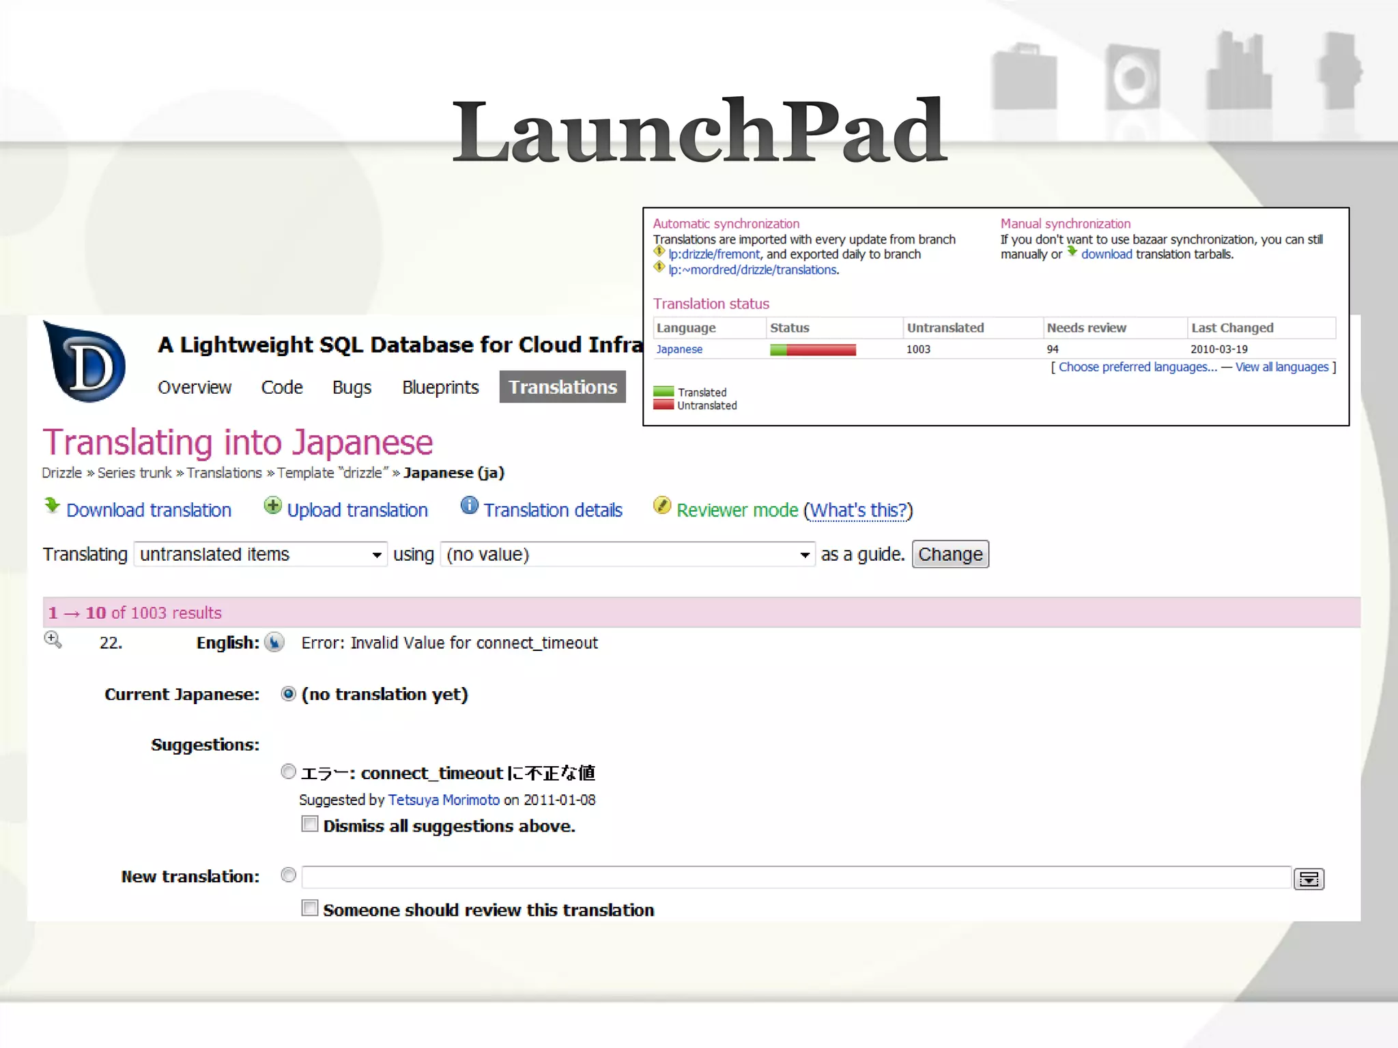This screenshot has width=1398, height=1048.
Task: Click the copy English text icon
Action: 274,643
